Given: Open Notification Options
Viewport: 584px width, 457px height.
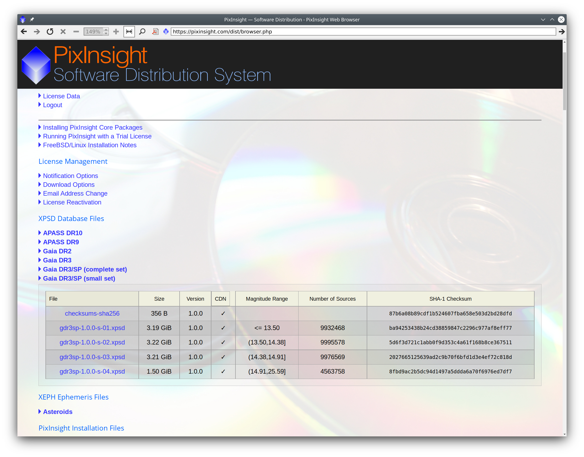Looking at the screenshot, I should pos(70,176).
